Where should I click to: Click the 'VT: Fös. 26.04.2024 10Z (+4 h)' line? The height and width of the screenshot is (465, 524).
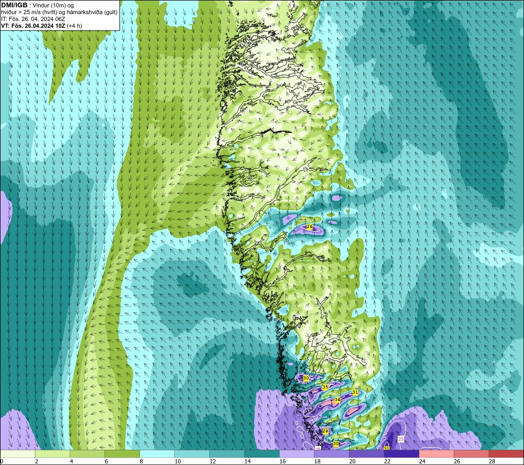point(41,26)
